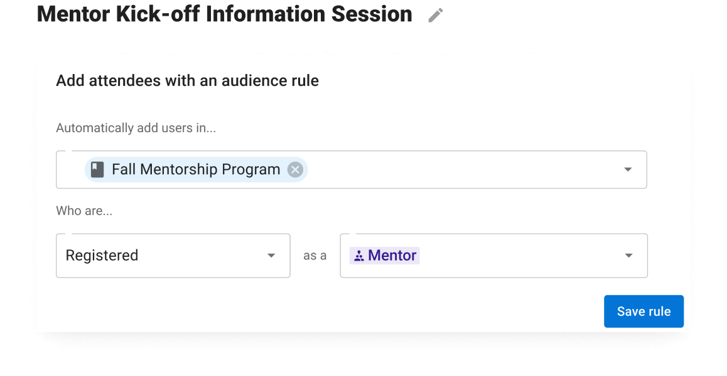Screen dimensions: 727x376
Task: Click empty space in the Mentor role field
Action: coord(519,256)
